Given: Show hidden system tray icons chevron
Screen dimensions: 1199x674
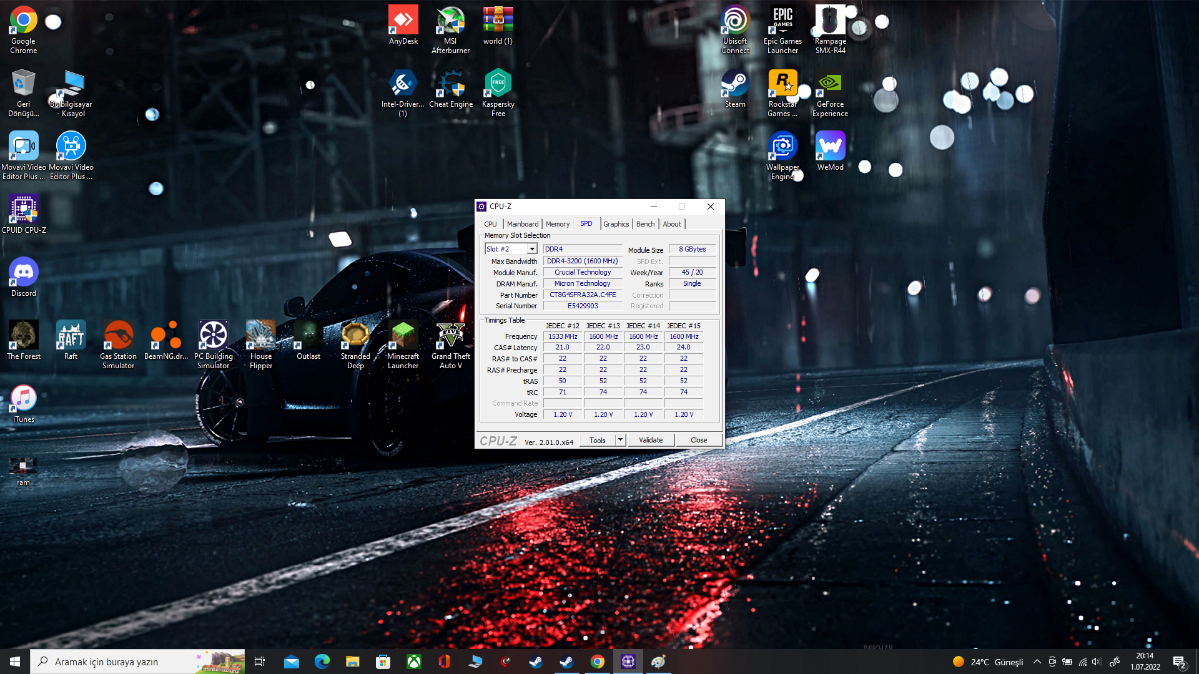Looking at the screenshot, I should point(1037,662).
